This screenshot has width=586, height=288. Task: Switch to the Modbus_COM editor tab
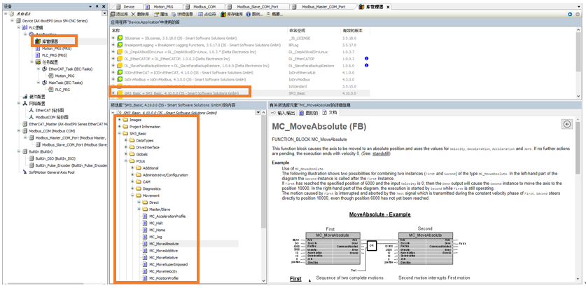click(x=204, y=6)
